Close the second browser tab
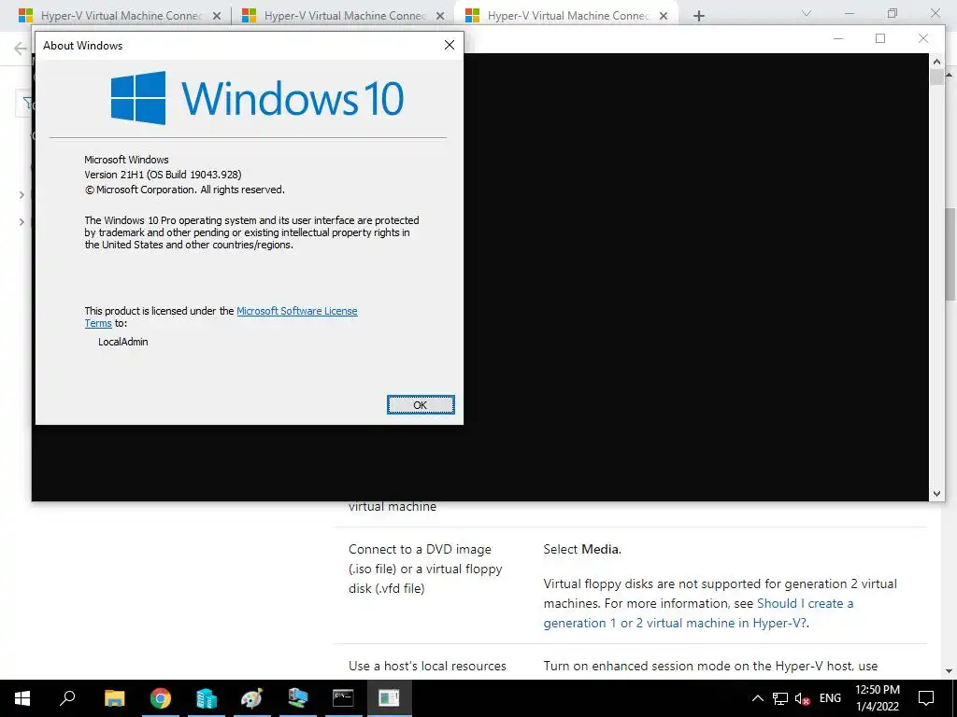 point(440,16)
